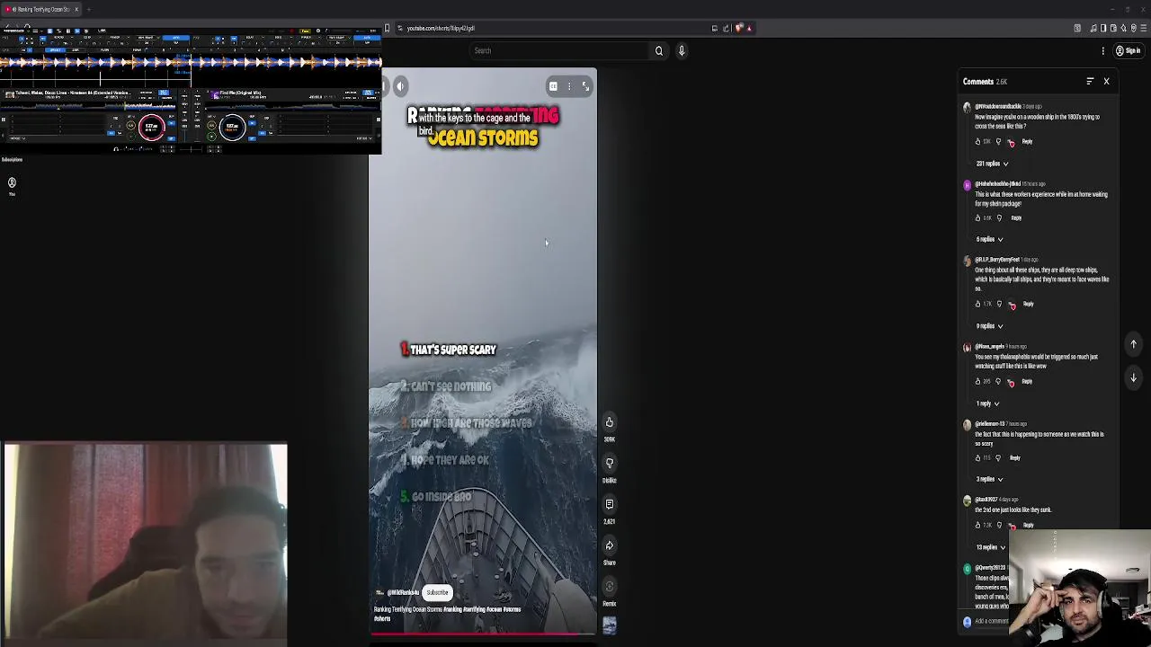Click the browser menu icon at toolbar's right end

coord(1143,28)
